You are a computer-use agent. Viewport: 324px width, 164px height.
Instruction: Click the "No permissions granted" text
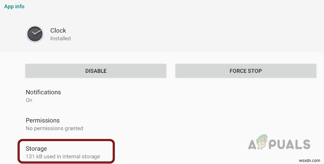(55, 128)
